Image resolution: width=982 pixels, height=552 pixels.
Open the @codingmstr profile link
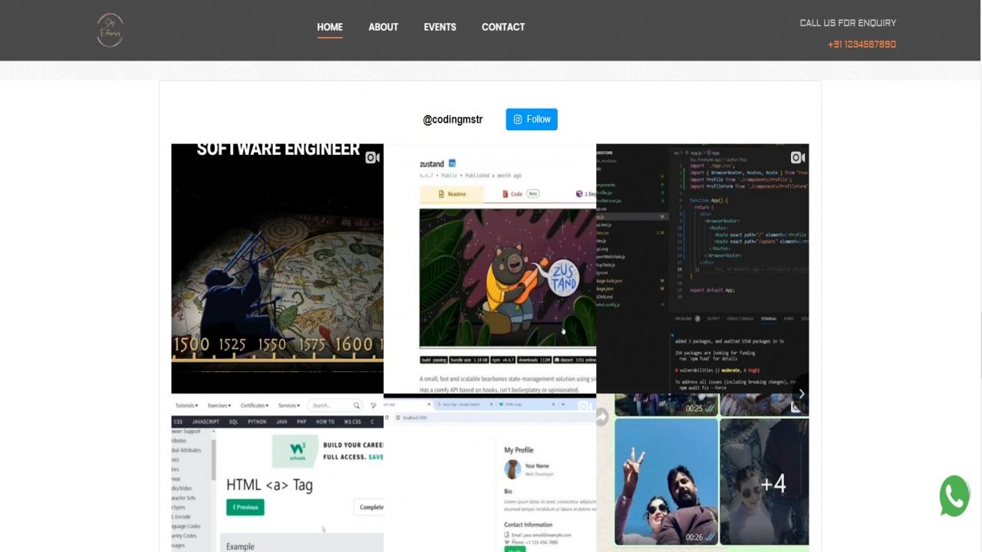pyautogui.click(x=453, y=120)
